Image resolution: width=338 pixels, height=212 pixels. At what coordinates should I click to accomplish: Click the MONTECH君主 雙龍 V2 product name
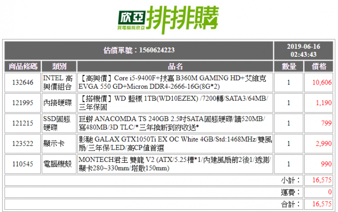coord(175,164)
